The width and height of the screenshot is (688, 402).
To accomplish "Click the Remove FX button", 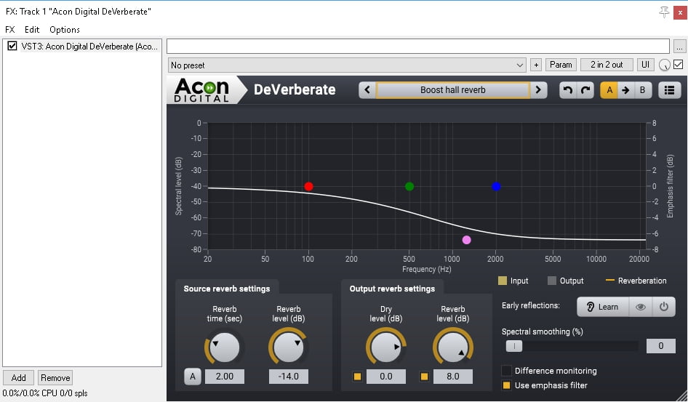I will tap(55, 378).
